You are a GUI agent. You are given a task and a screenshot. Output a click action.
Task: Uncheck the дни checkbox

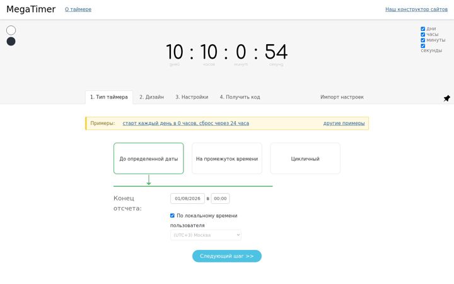(x=422, y=28)
